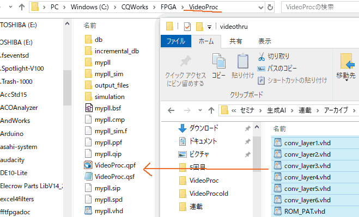Select the conv_layer3.vhd file
This screenshot has height=217, width=359.
(x=307, y=166)
